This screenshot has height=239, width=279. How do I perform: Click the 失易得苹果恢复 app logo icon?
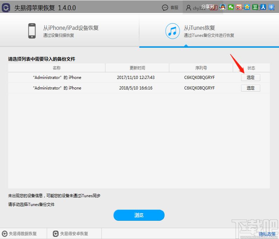coord(6,8)
